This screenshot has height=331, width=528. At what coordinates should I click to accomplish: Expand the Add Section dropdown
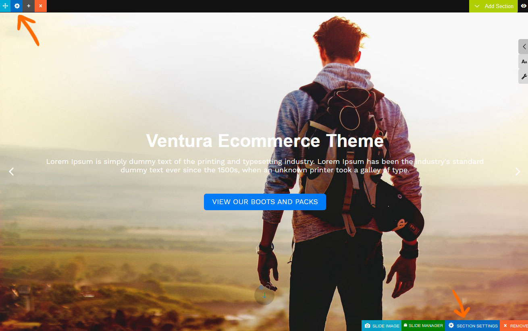pos(493,6)
